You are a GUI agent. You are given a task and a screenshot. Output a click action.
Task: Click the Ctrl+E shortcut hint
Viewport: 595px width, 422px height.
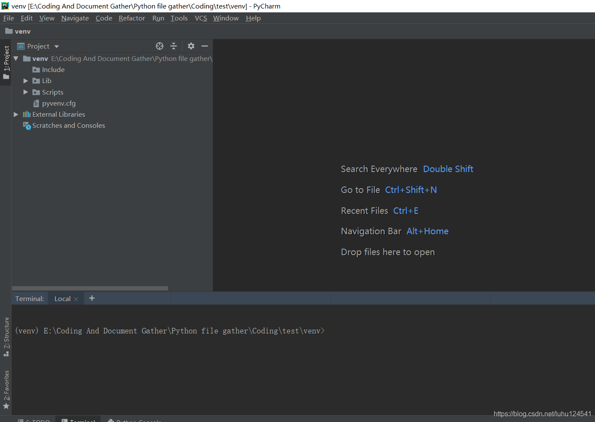point(406,211)
